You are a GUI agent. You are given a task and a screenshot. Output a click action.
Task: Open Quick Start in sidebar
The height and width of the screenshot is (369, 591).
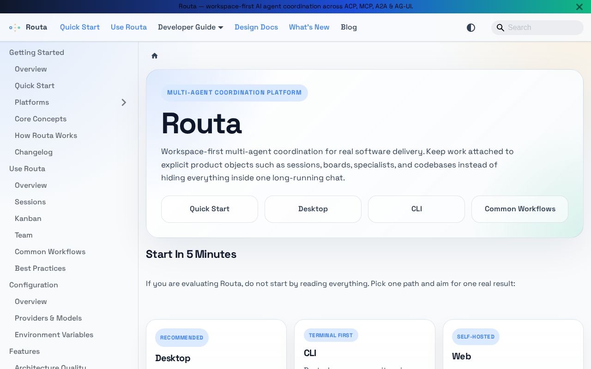click(x=35, y=86)
